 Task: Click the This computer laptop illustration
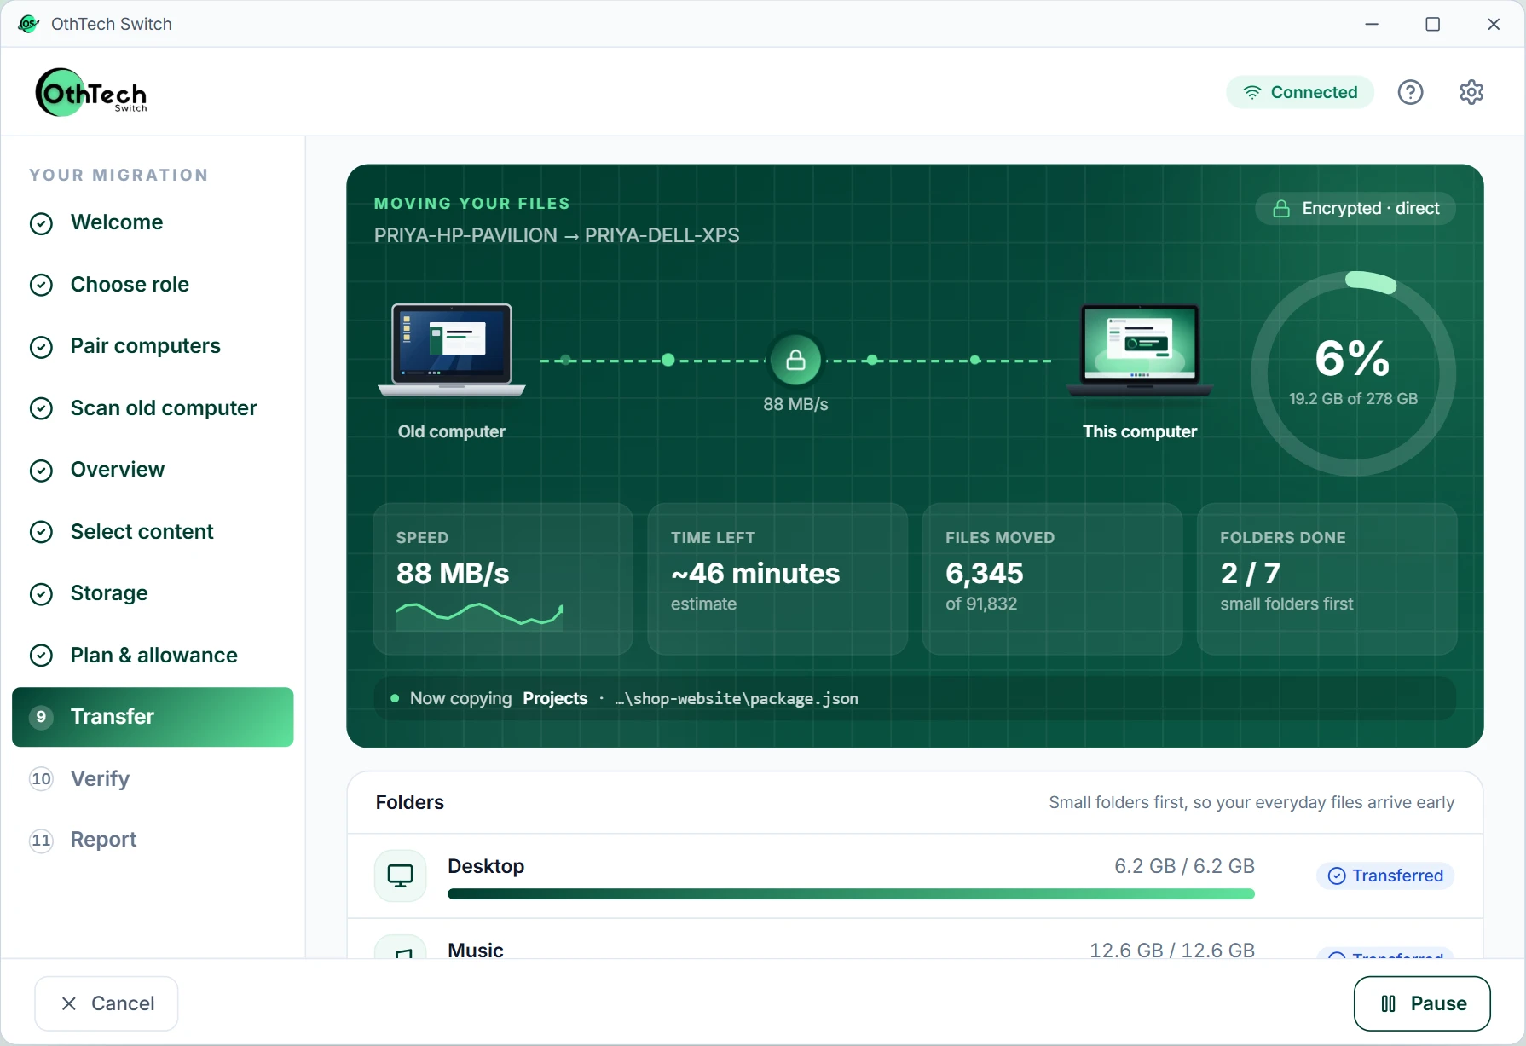pyautogui.click(x=1140, y=350)
